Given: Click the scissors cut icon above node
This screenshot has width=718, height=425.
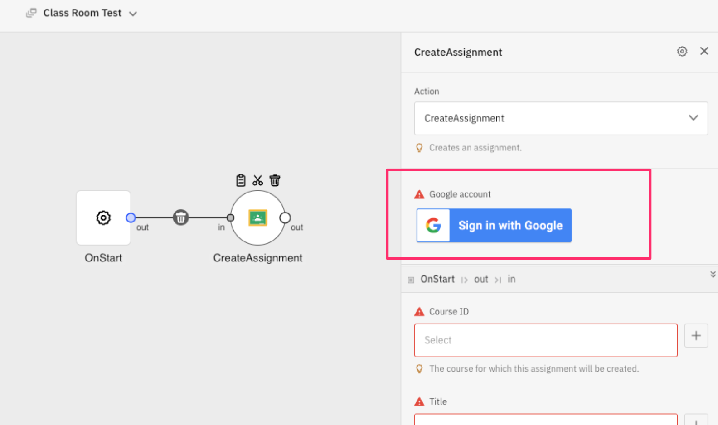Looking at the screenshot, I should point(258,180).
